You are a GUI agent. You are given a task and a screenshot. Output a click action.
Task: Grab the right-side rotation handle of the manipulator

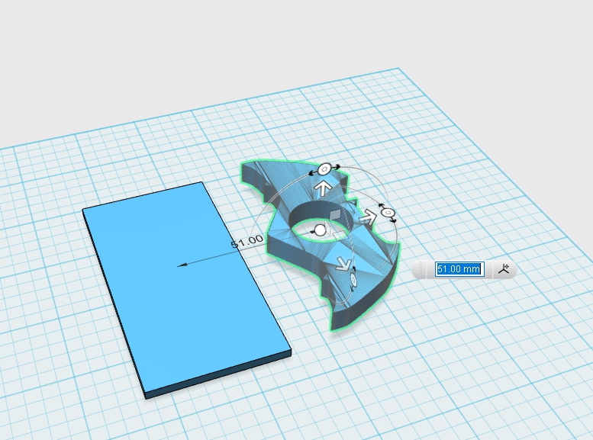388,214
